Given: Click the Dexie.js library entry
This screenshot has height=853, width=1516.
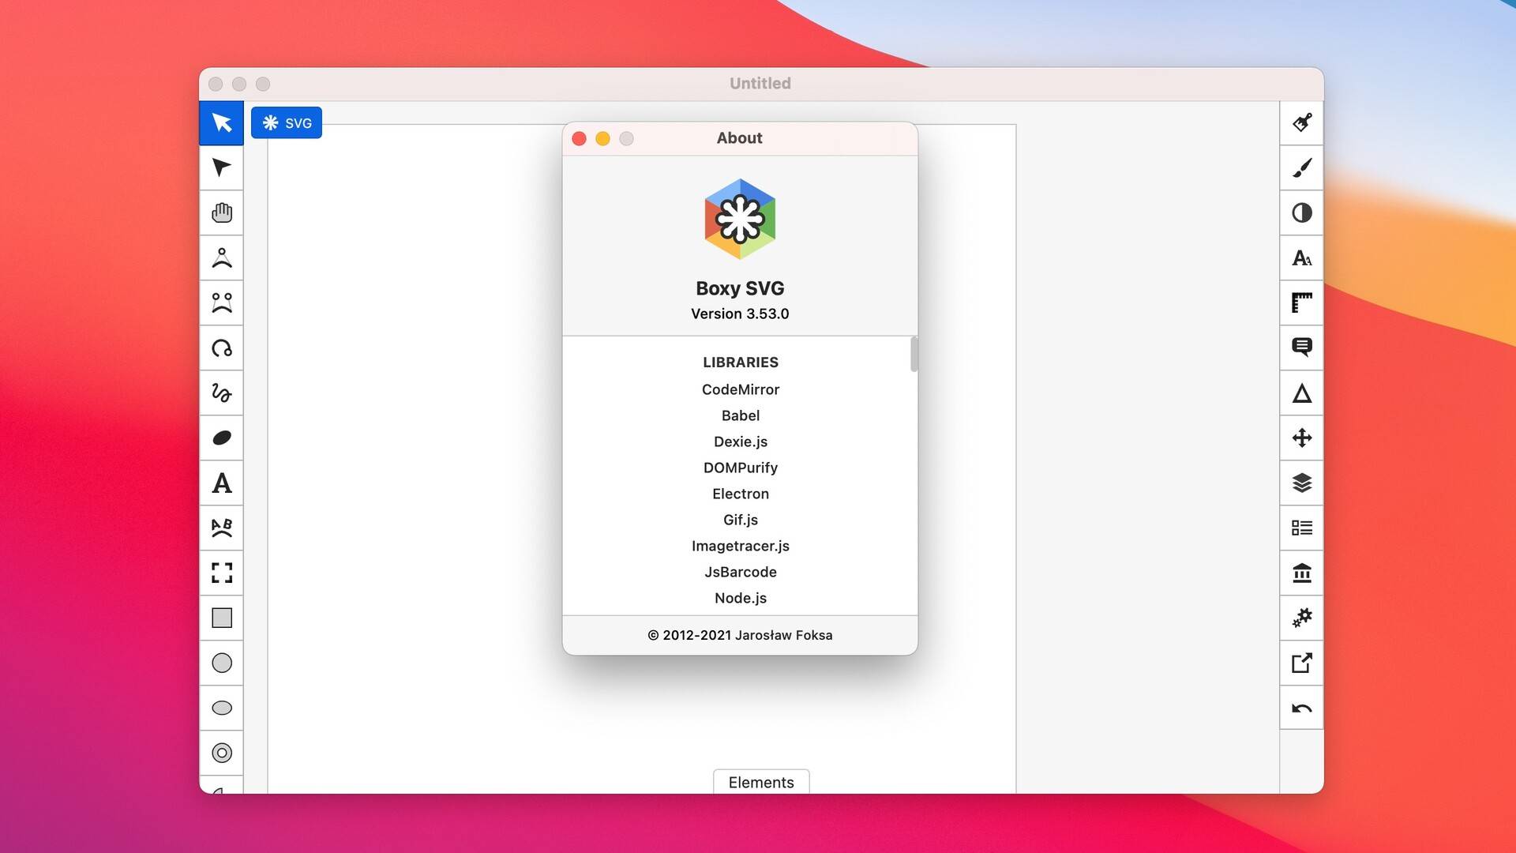Looking at the screenshot, I should [x=740, y=442].
